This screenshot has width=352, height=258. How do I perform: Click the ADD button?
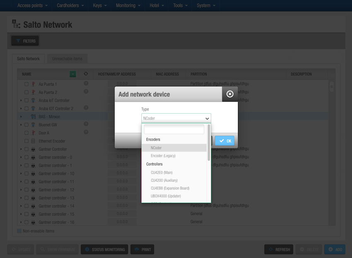click(x=335, y=249)
